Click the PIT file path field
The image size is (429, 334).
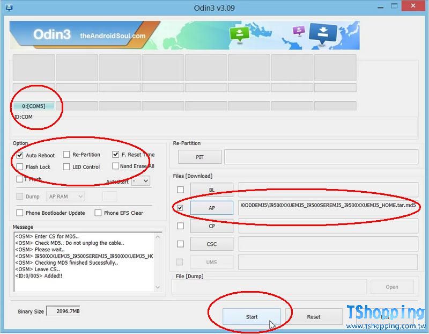click(321, 157)
